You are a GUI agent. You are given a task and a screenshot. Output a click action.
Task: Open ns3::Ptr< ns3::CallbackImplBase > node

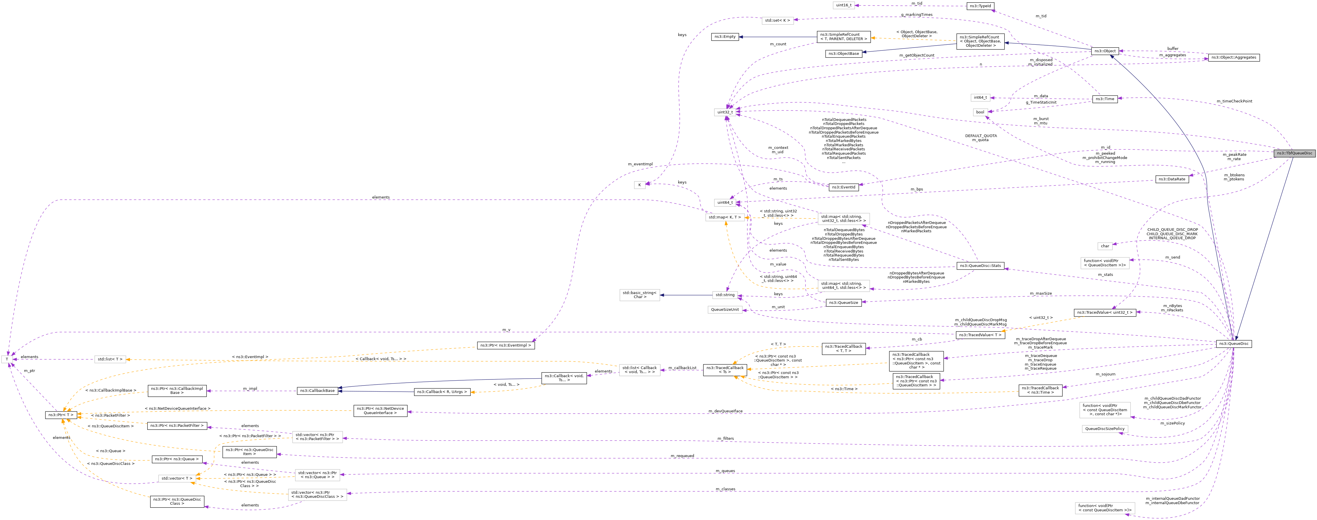177,391
